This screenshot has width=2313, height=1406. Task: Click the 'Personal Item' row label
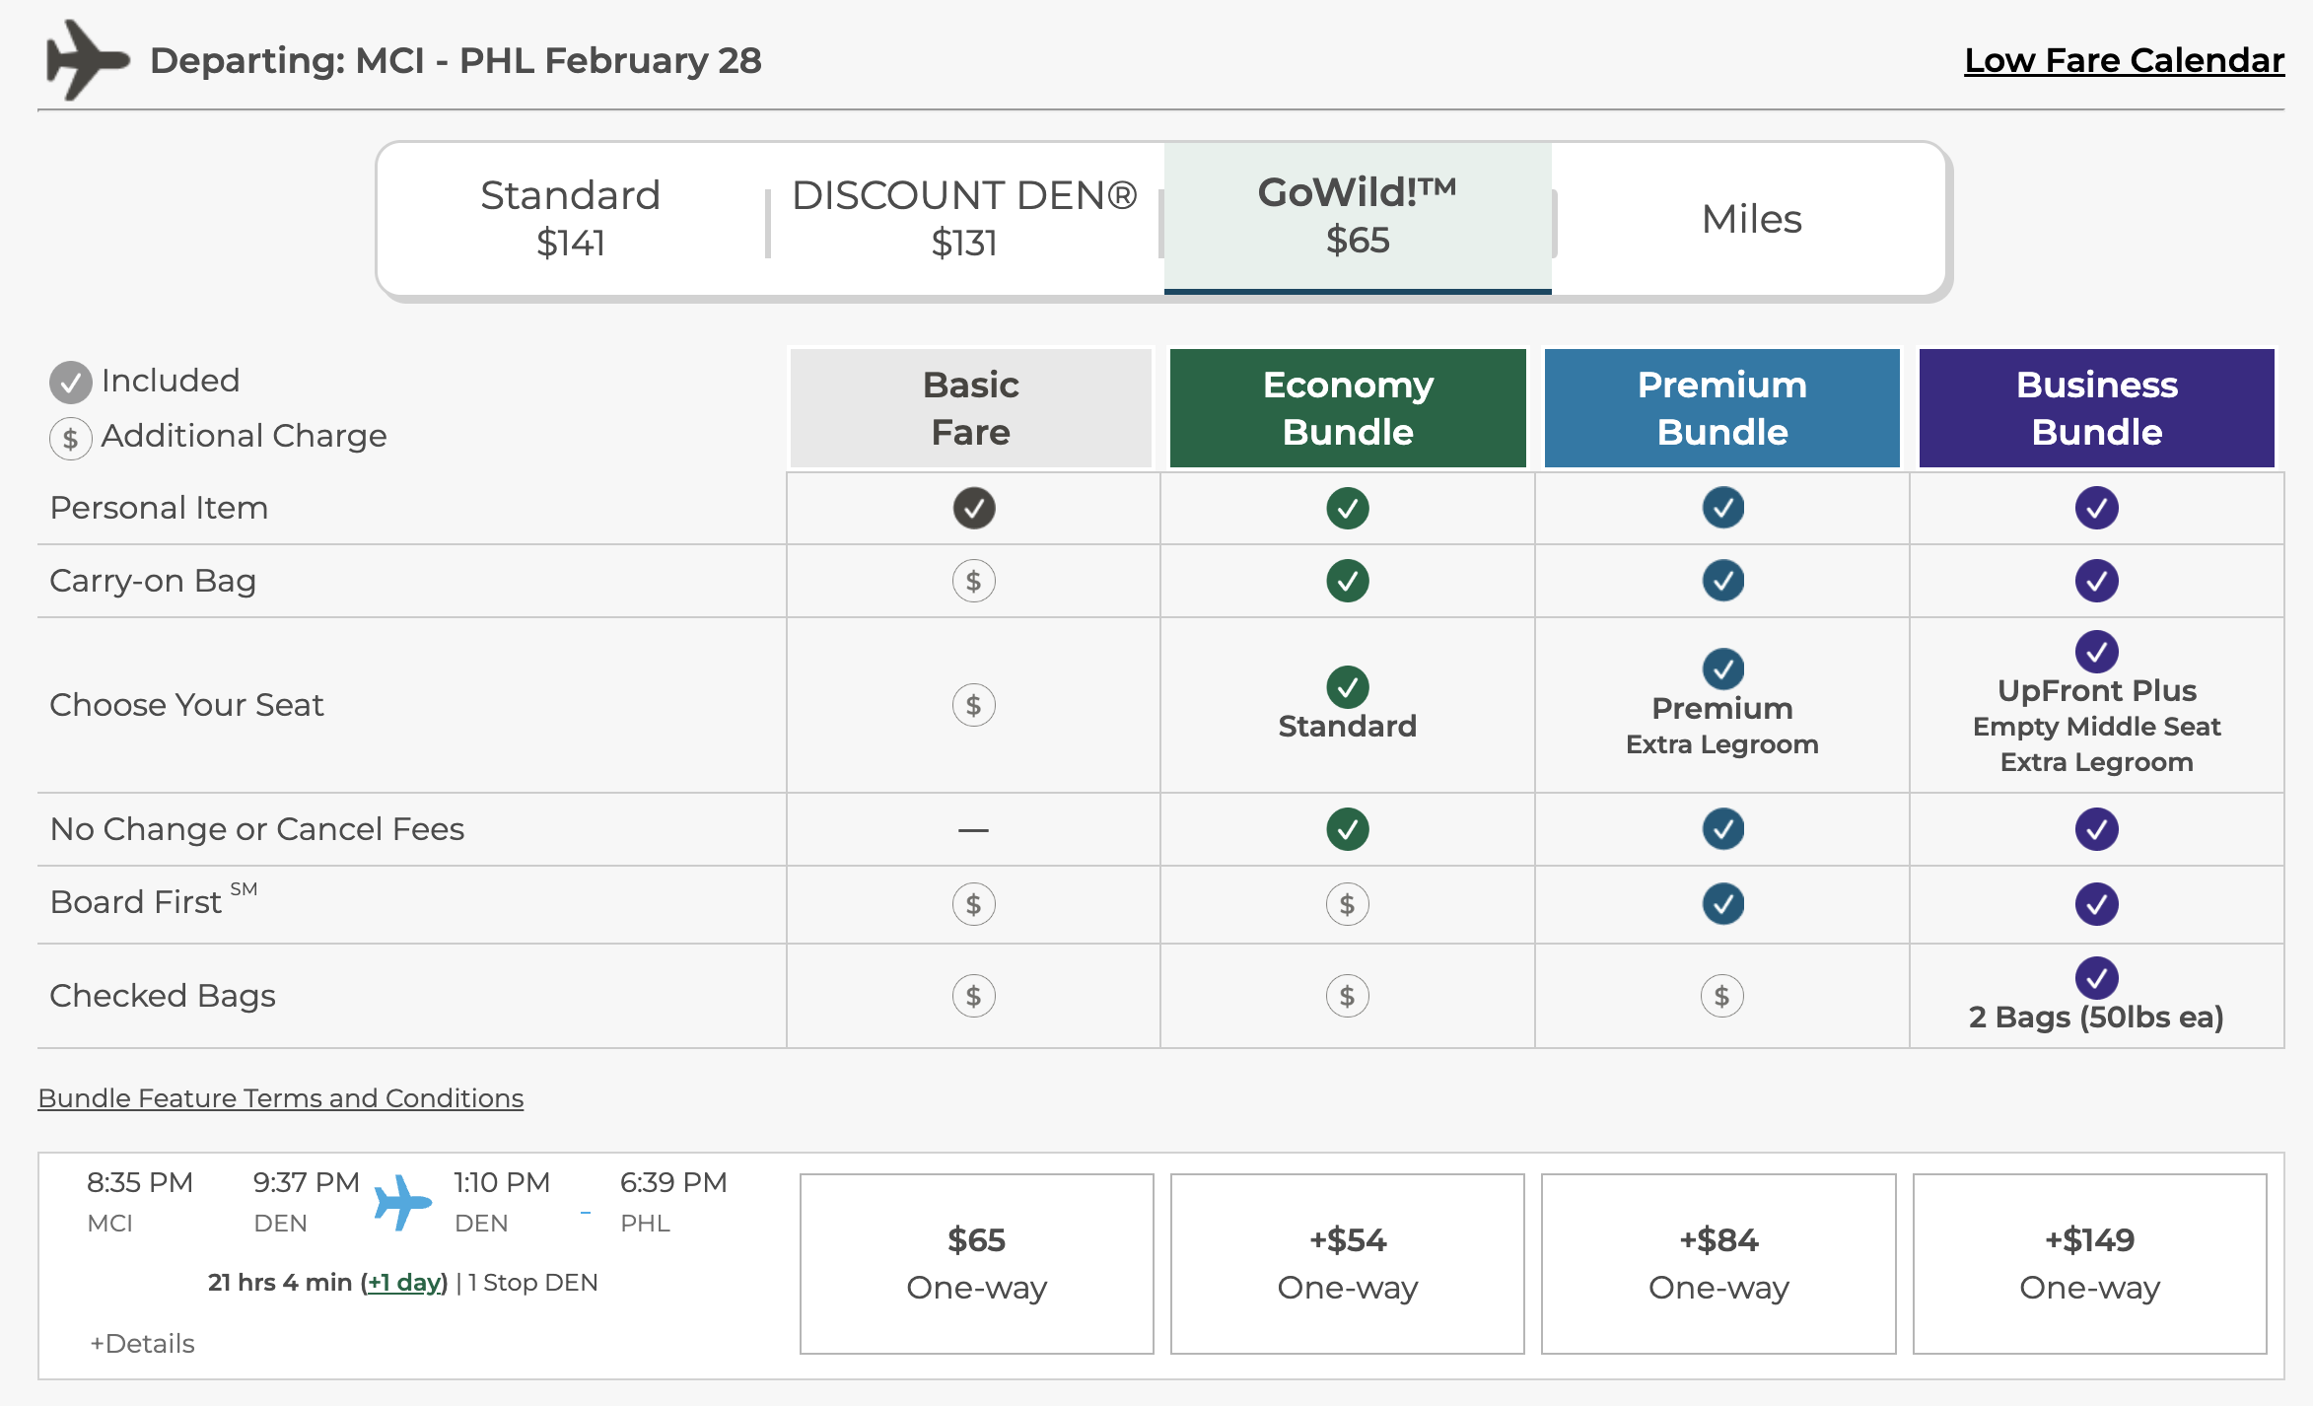(x=159, y=508)
